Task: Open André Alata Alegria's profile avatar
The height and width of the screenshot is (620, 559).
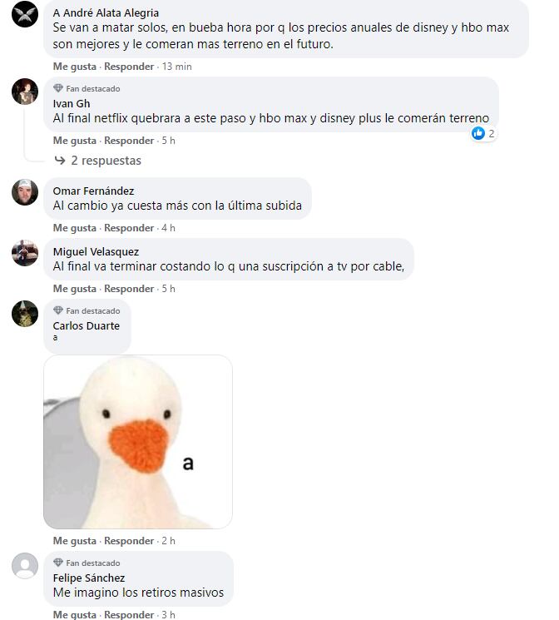Action: [25, 14]
